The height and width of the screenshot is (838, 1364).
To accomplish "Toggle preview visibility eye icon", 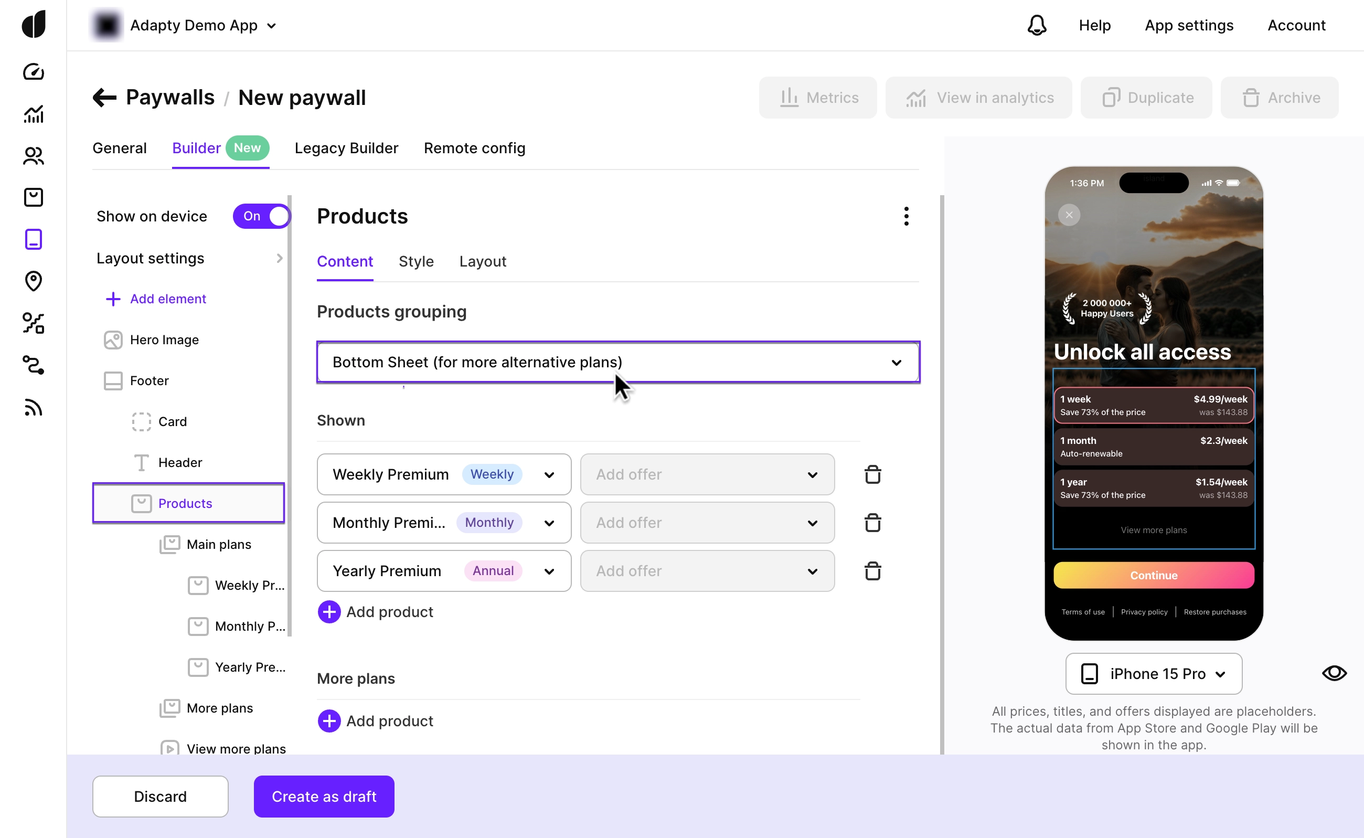I will (1334, 673).
